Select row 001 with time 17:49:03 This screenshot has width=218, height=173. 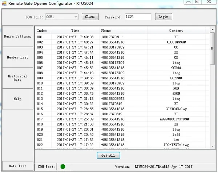pyautogui.click(x=122, y=37)
